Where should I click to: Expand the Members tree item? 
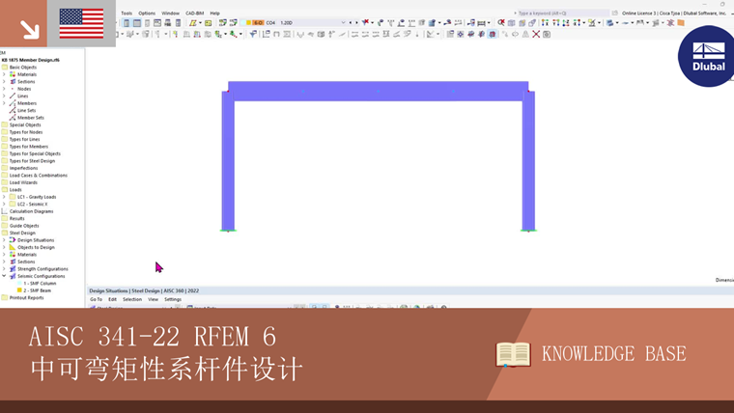coord(4,103)
